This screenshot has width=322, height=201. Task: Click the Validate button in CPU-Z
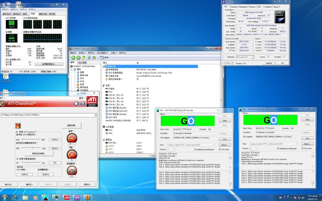(x=269, y=63)
